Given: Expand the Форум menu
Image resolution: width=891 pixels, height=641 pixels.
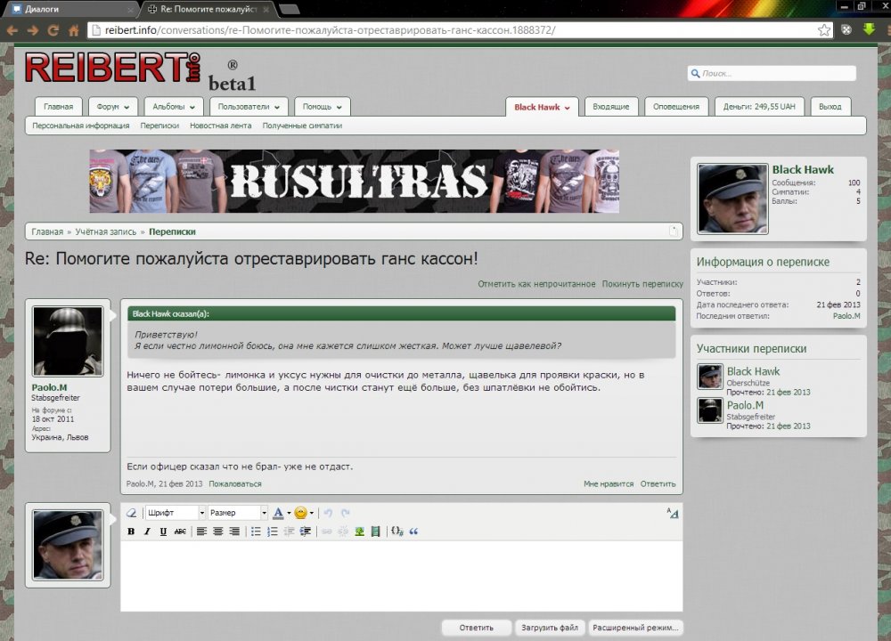Looking at the screenshot, I should (112, 107).
